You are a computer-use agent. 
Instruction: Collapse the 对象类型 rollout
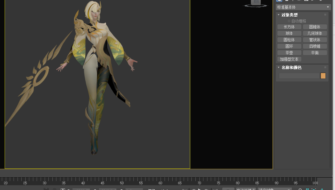(x=279, y=15)
